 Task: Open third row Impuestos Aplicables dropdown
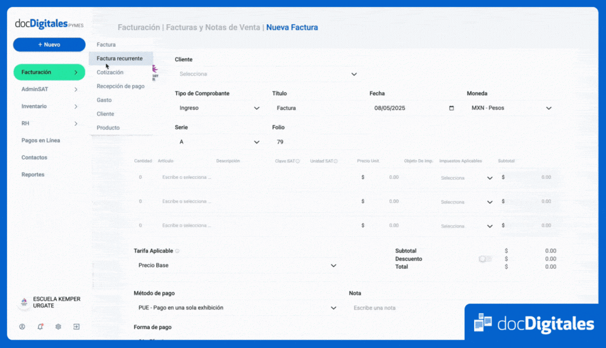point(466,226)
